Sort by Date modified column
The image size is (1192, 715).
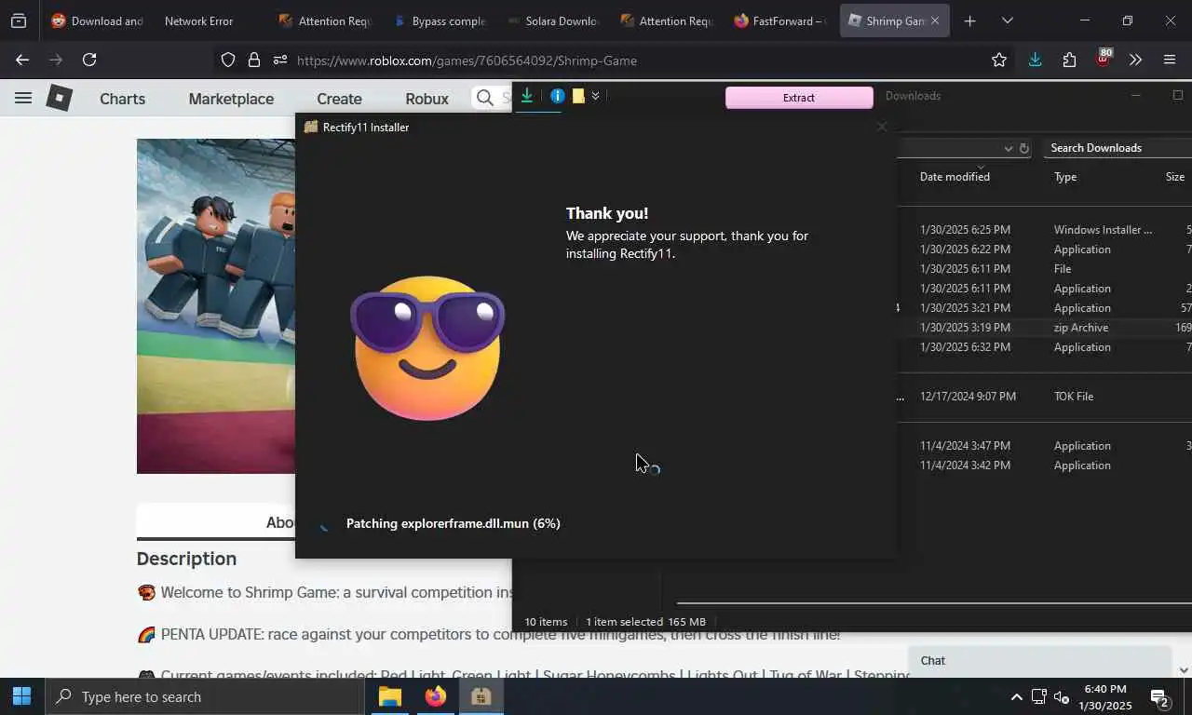pyautogui.click(x=955, y=177)
